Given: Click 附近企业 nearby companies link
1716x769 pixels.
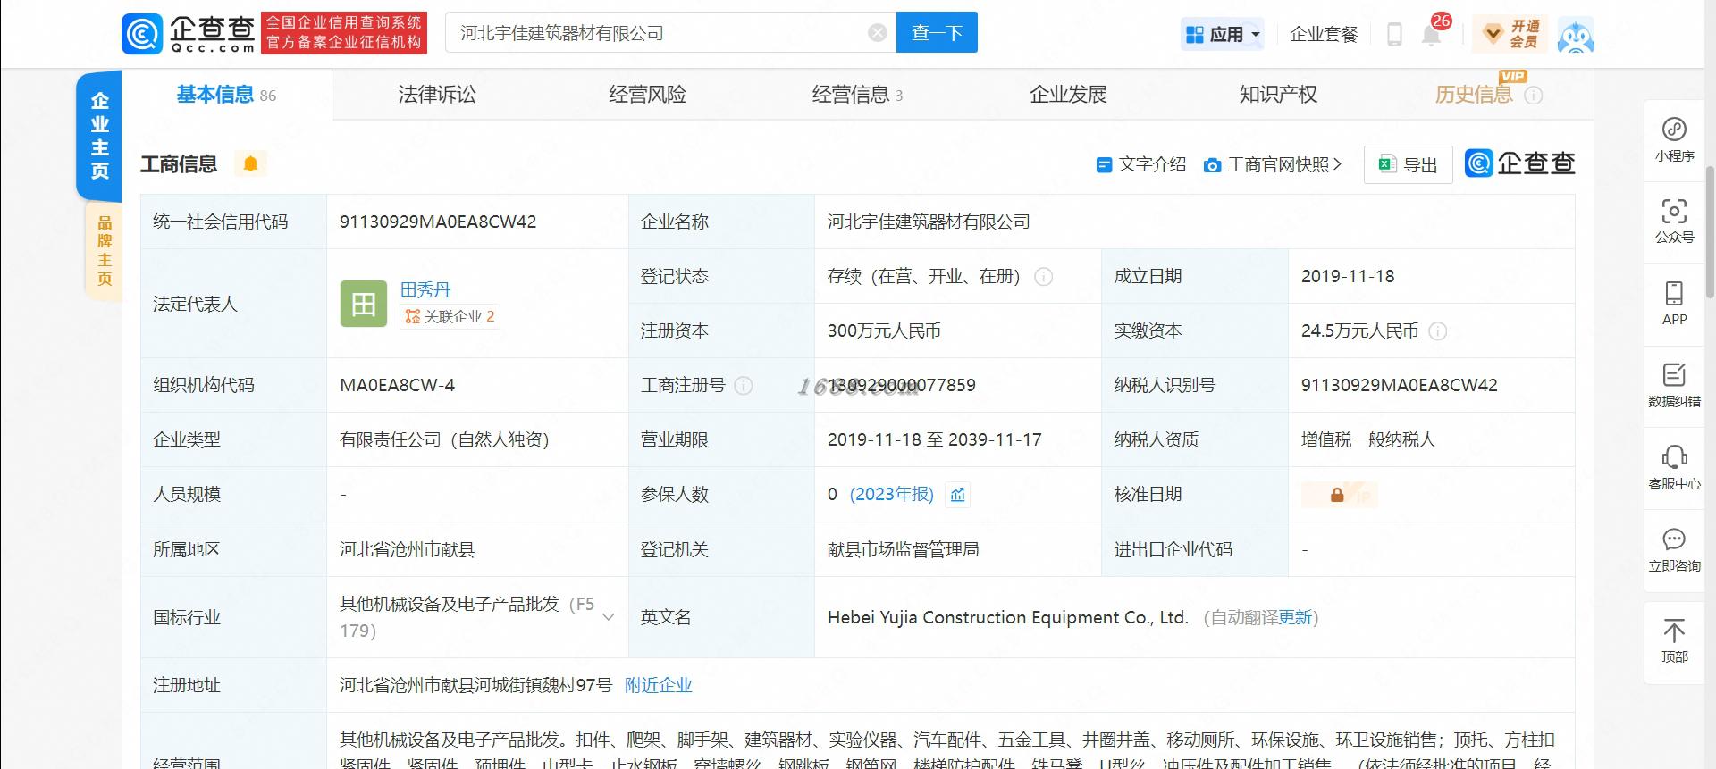Looking at the screenshot, I should click(659, 685).
